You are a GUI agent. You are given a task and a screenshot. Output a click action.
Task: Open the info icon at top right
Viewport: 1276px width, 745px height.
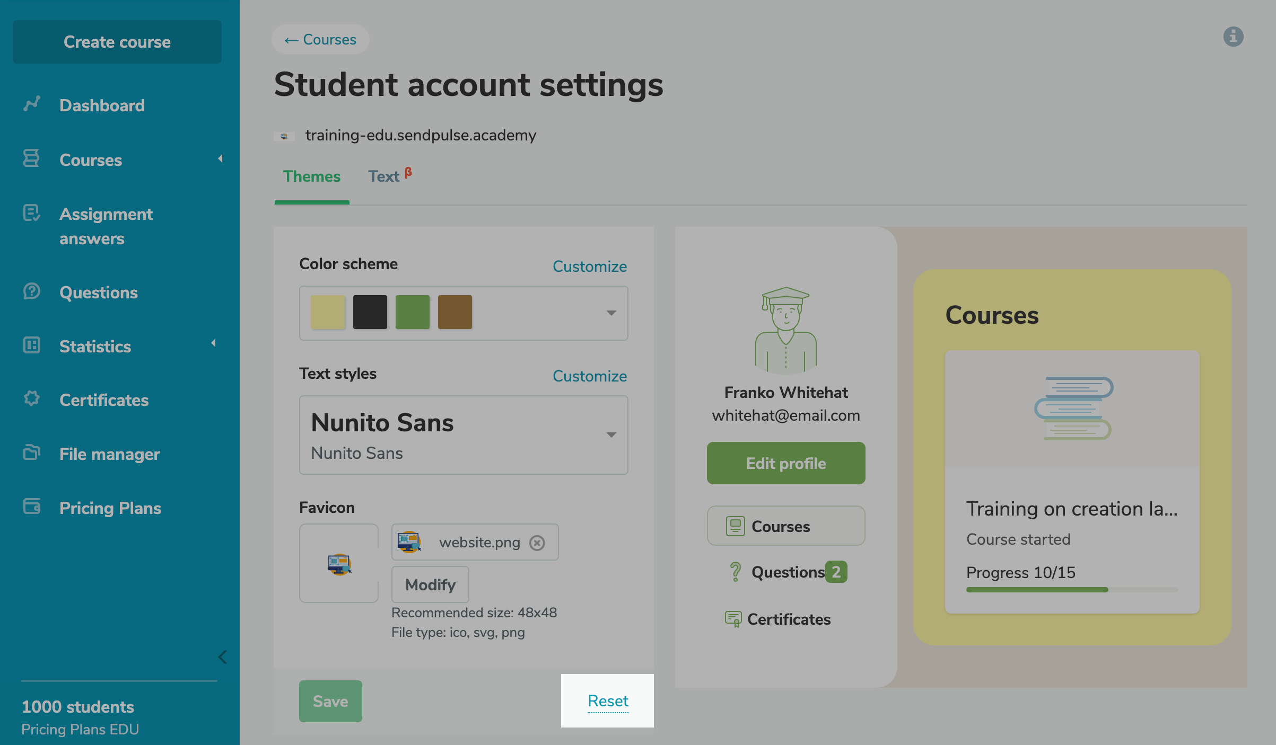[1233, 37]
